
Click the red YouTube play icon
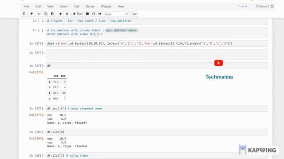click(x=219, y=63)
